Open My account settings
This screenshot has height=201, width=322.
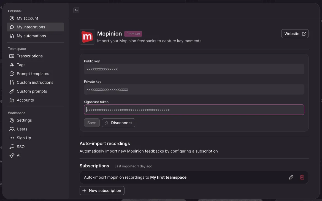click(35, 18)
